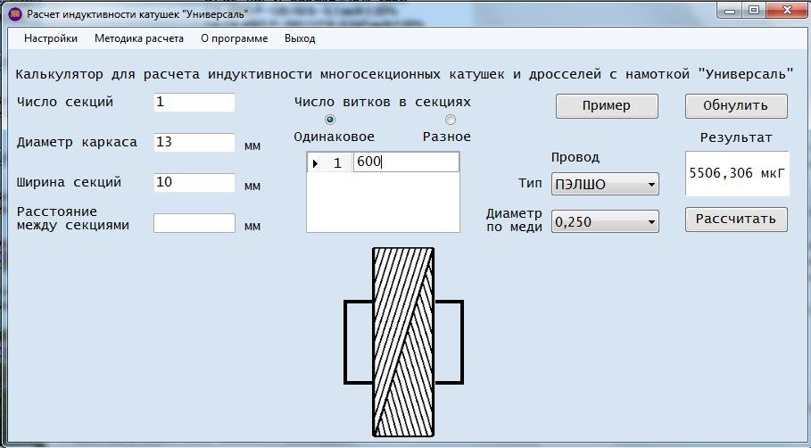Screen dimensions: 811x448
Task: Click the Рассчитать button
Action: (x=736, y=220)
